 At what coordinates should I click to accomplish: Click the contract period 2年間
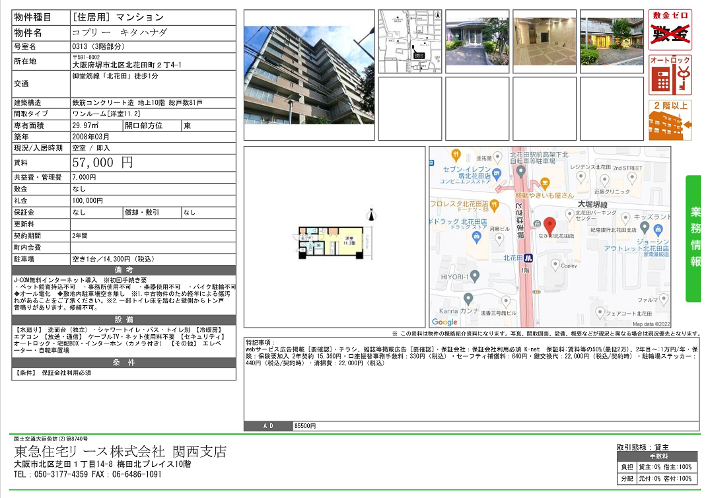click(80, 236)
